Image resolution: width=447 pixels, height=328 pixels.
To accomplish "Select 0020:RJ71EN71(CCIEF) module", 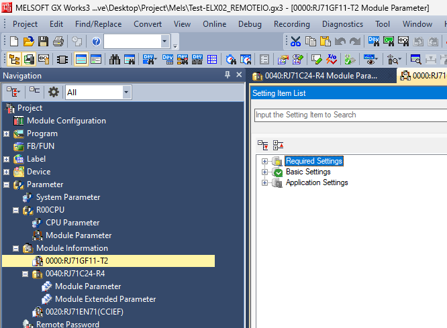I will 85,312.
